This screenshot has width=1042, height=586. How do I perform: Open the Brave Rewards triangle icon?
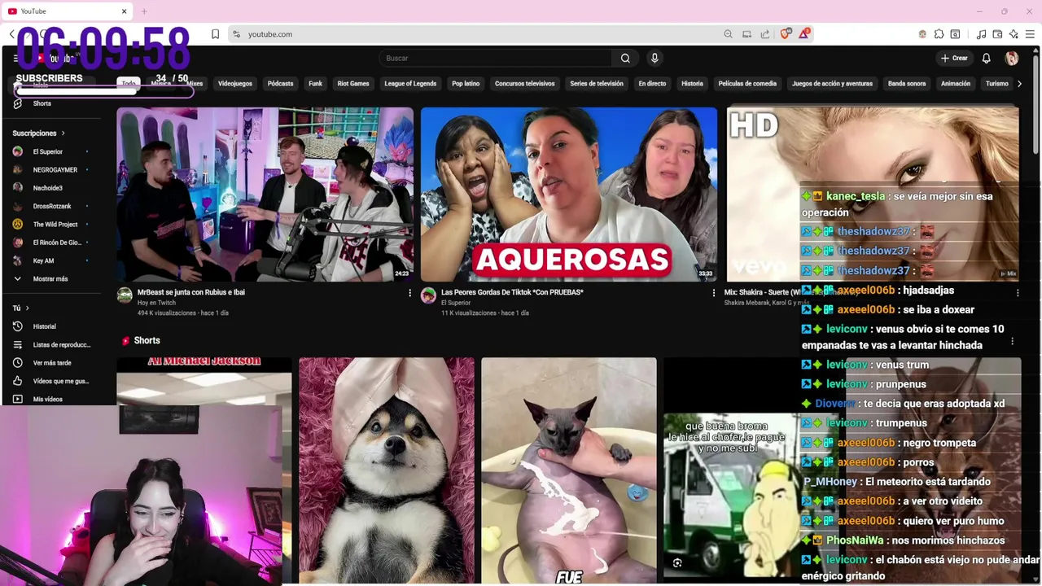pos(804,34)
